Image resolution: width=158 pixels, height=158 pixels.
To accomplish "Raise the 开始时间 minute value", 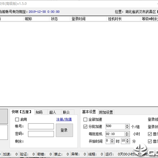I will 127,140.
